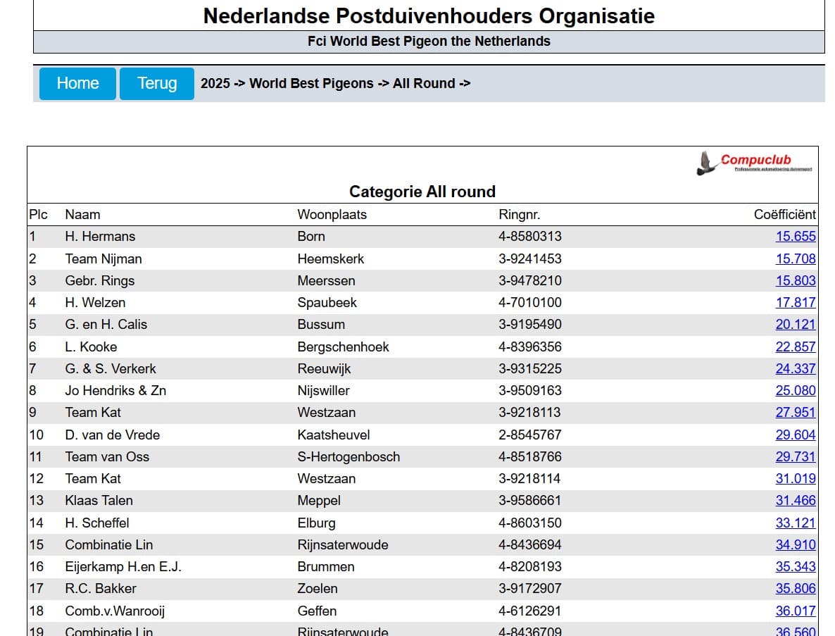Open coefficient 15.655 for H. Hermans
This screenshot has height=636, width=835.
coord(796,237)
